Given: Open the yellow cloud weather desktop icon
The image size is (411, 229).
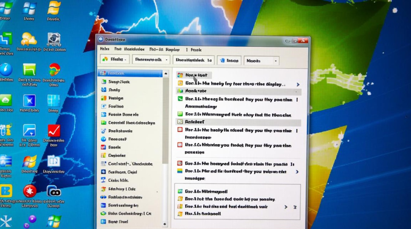Looking at the screenshot, I should 29,39.
